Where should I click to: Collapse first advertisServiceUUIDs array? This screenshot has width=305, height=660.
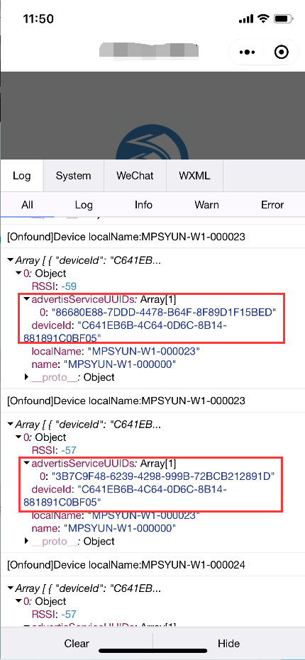pyautogui.click(x=27, y=299)
